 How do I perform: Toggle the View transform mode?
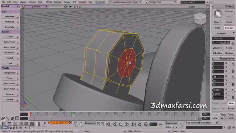click(x=231, y=103)
